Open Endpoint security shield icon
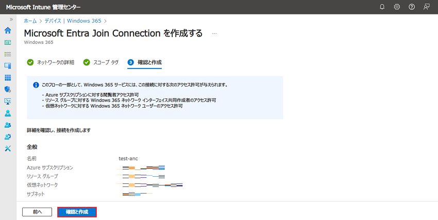 click(x=8, y=89)
